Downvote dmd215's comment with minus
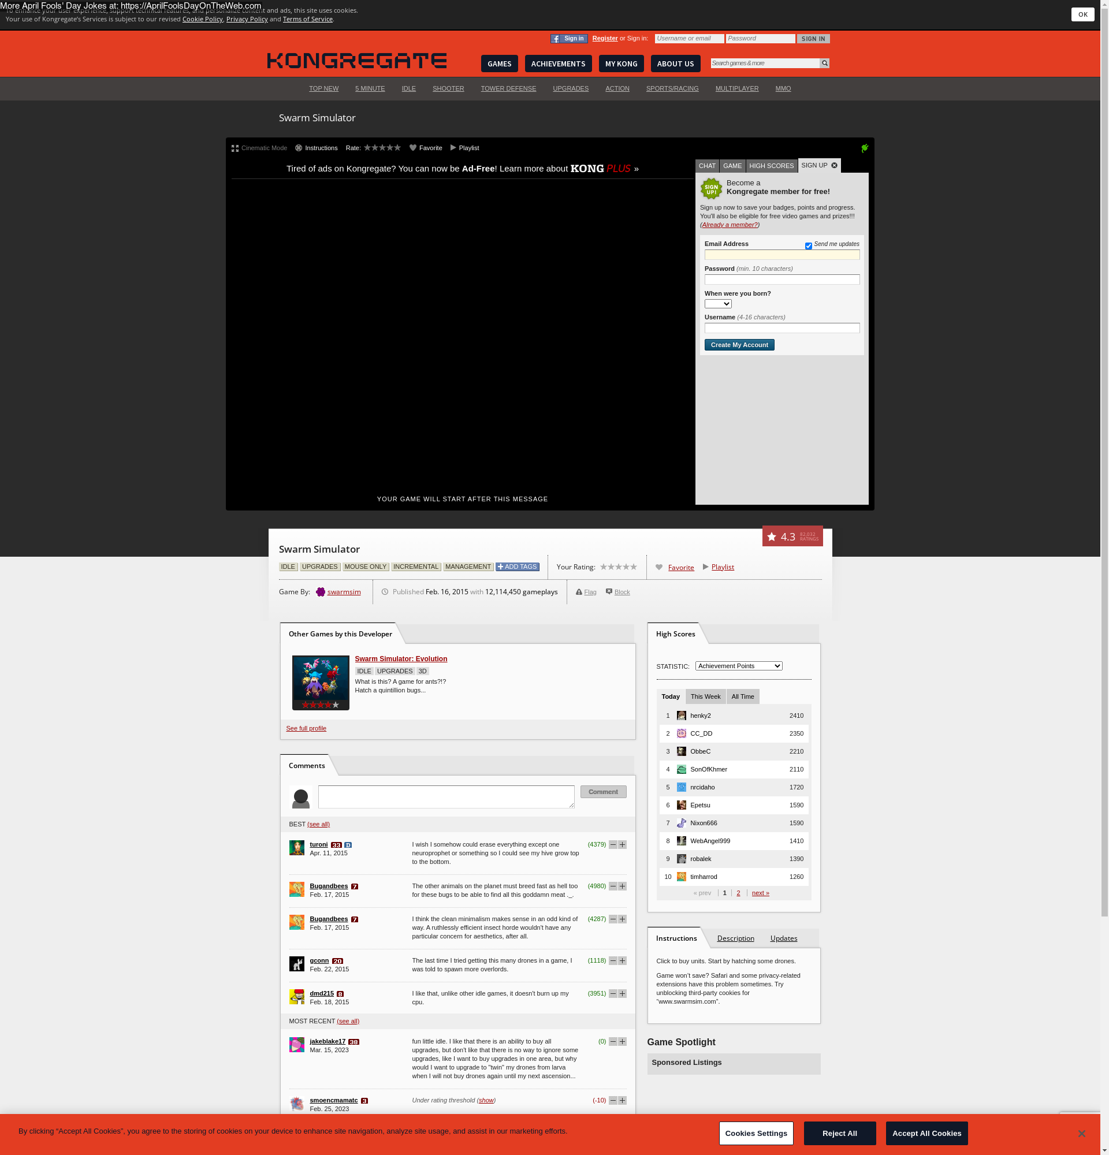 point(613,993)
